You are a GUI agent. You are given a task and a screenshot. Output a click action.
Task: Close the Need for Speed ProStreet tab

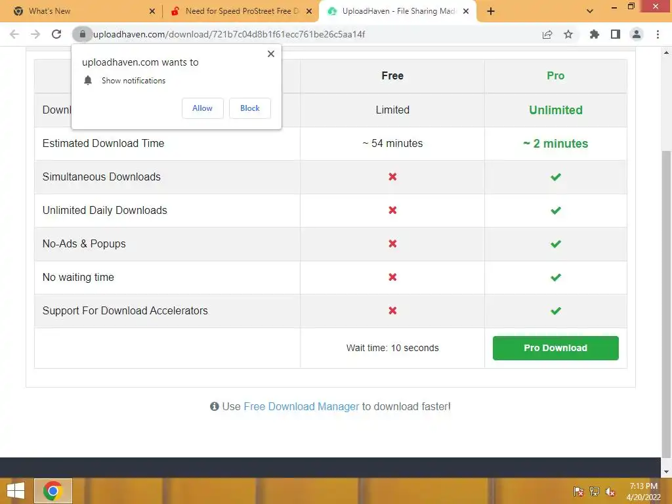point(309,11)
